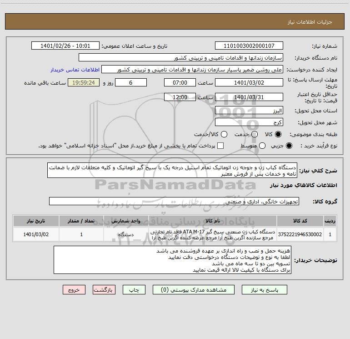Click the ATA M-17 product name cell
This screenshot has height=339, width=350.
213,234
